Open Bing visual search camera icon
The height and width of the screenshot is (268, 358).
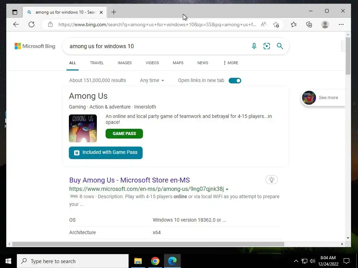pos(267,46)
